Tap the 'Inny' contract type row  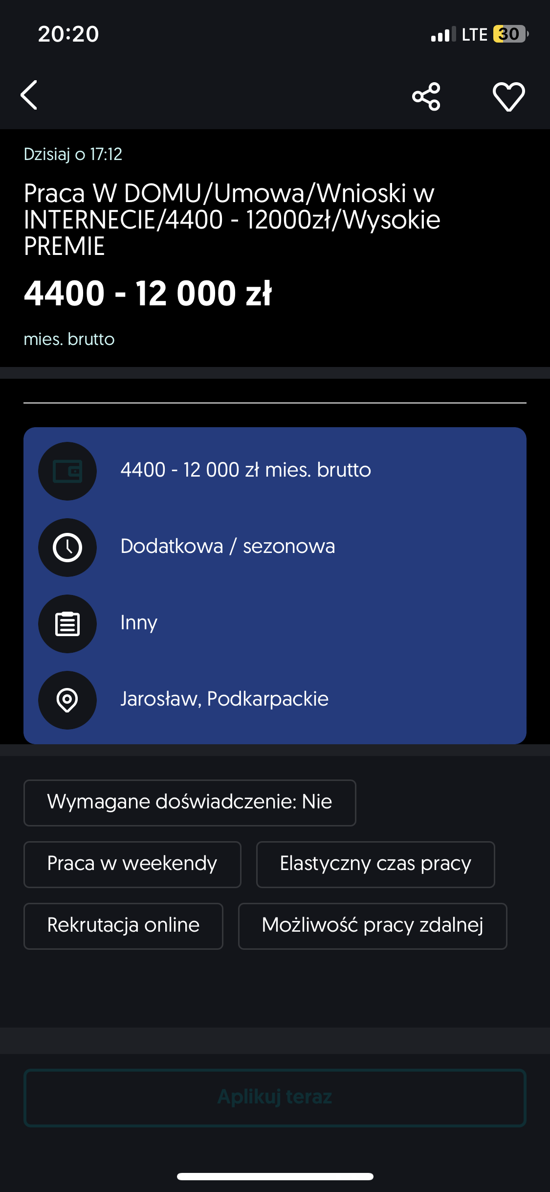click(x=139, y=623)
